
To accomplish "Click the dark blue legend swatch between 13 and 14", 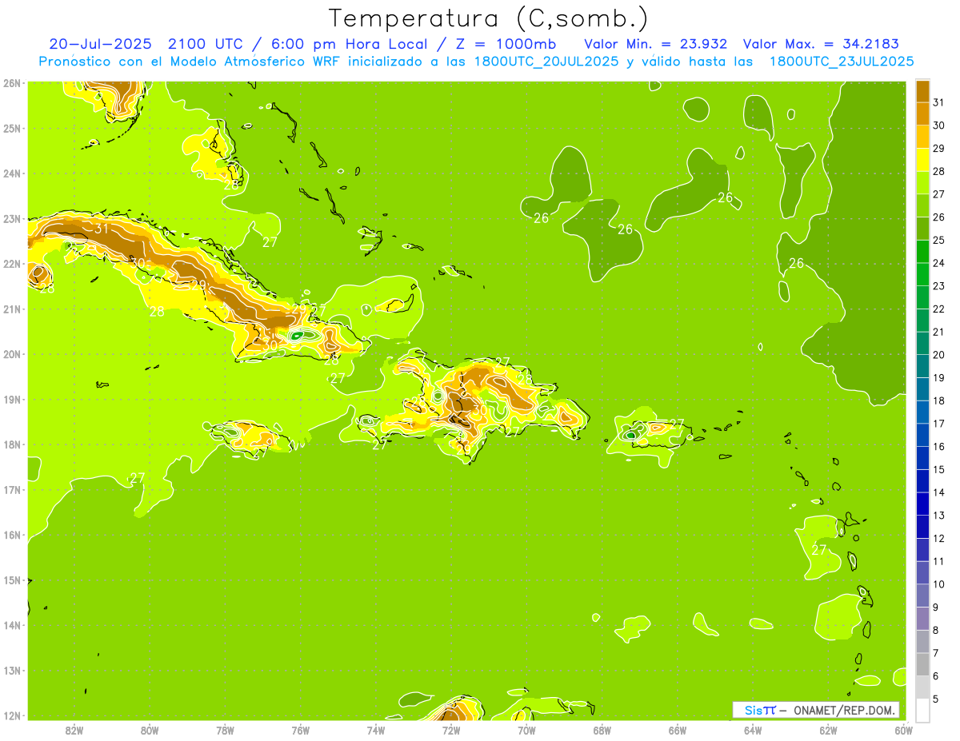I will click(922, 504).
